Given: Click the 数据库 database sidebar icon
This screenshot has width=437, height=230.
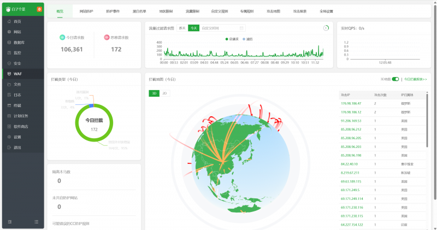Looking at the screenshot, I should [x=9, y=42].
